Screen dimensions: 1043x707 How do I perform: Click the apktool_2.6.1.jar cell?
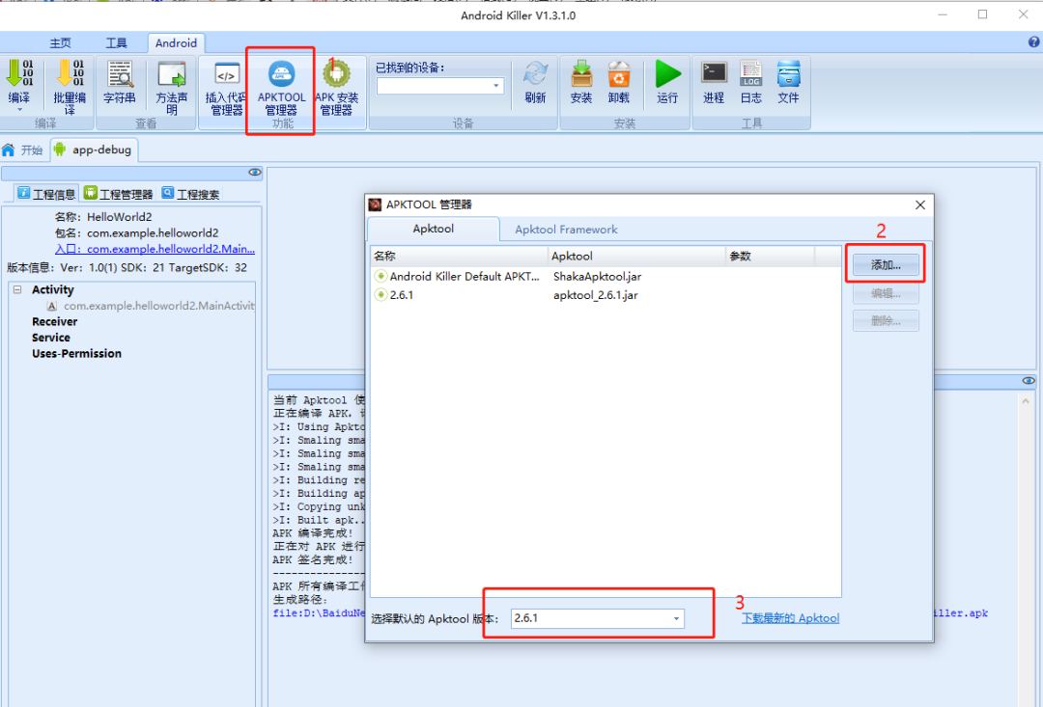(x=595, y=295)
